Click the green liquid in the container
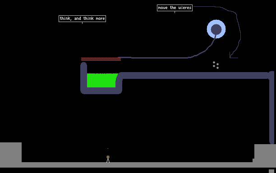 point(102,80)
